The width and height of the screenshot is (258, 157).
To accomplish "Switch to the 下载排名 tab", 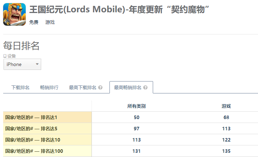I will point(20,87).
